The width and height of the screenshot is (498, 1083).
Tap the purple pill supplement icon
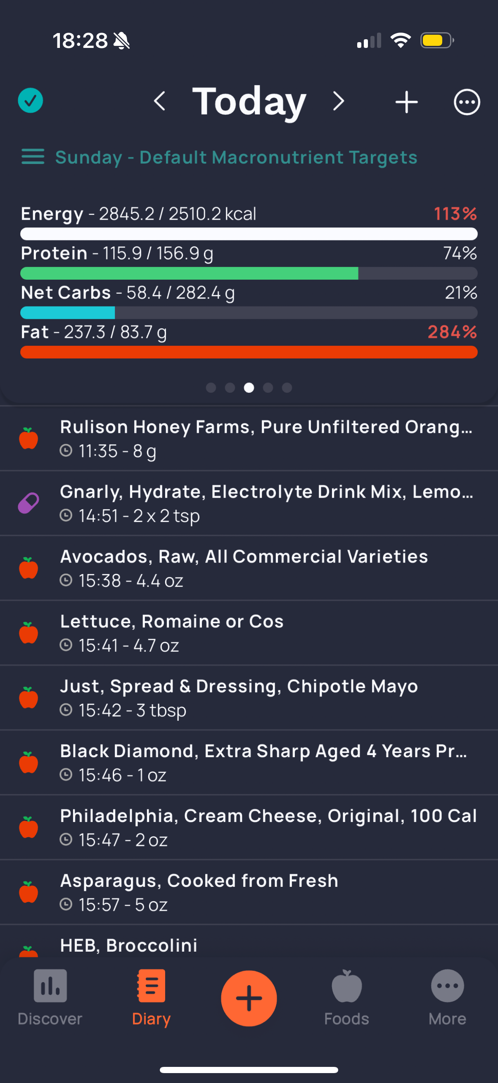coord(28,503)
